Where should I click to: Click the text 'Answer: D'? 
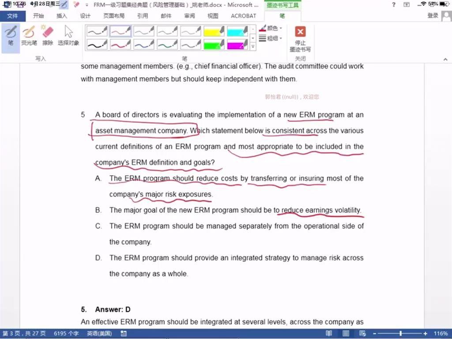[113, 309]
